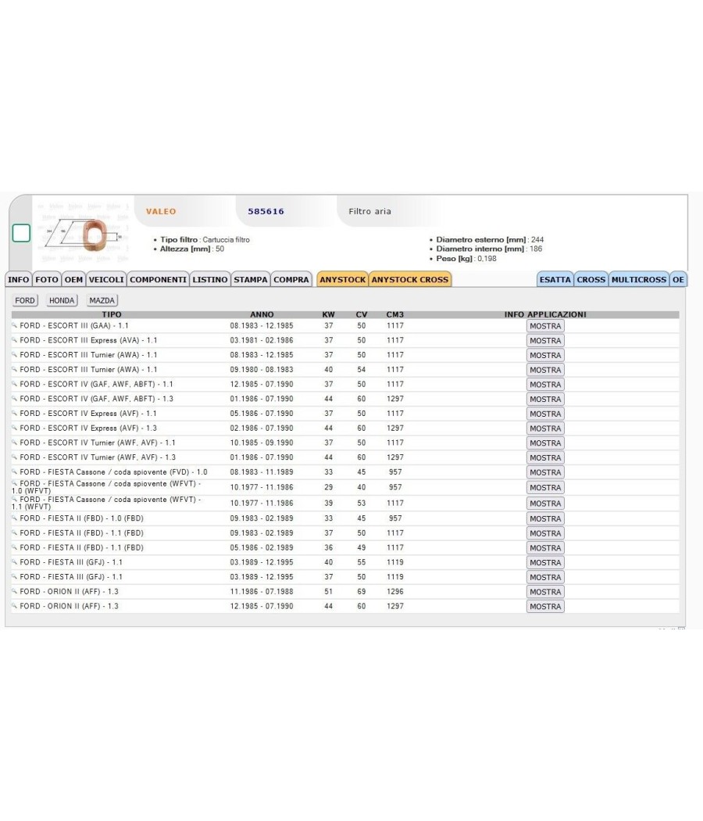Image resolution: width=703 pixels, height=821 pixels.
Task: Open the MULTICROSS tab
Action: point(639,280)
